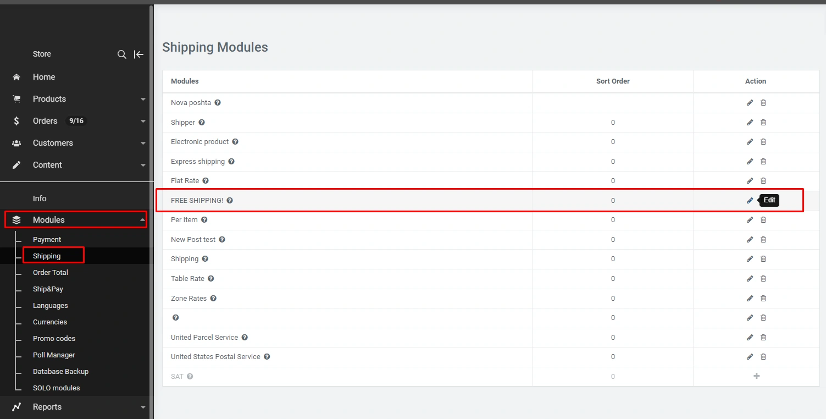Expand the Products menu
The width and height of the screenshot is (826, 419).
143,100
